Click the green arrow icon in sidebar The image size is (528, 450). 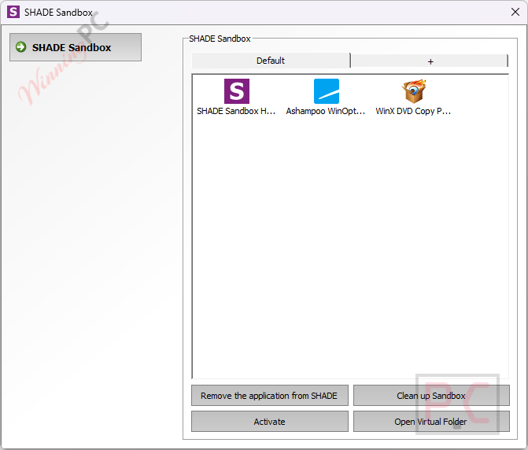click(21, 46)
